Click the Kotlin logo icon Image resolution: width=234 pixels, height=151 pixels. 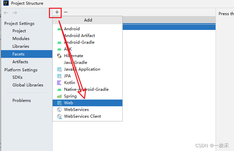click(x=59, y=83)
